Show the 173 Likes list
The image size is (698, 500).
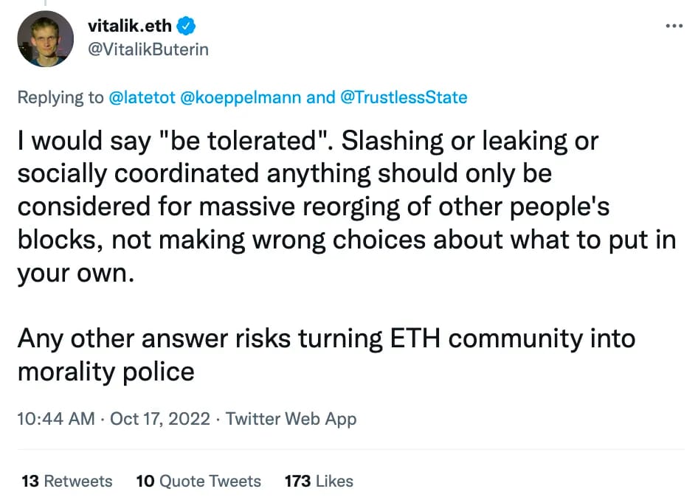pos(319,482)
